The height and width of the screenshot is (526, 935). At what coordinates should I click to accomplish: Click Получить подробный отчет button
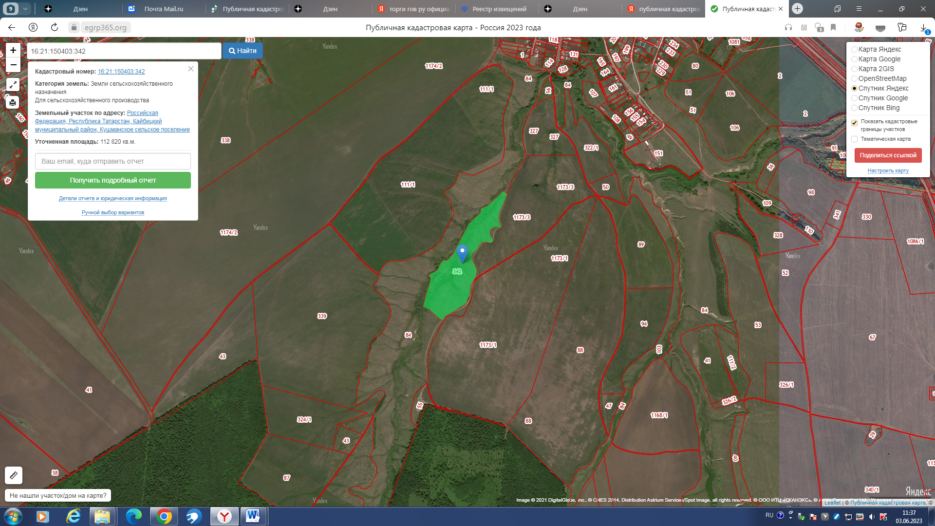112,180
